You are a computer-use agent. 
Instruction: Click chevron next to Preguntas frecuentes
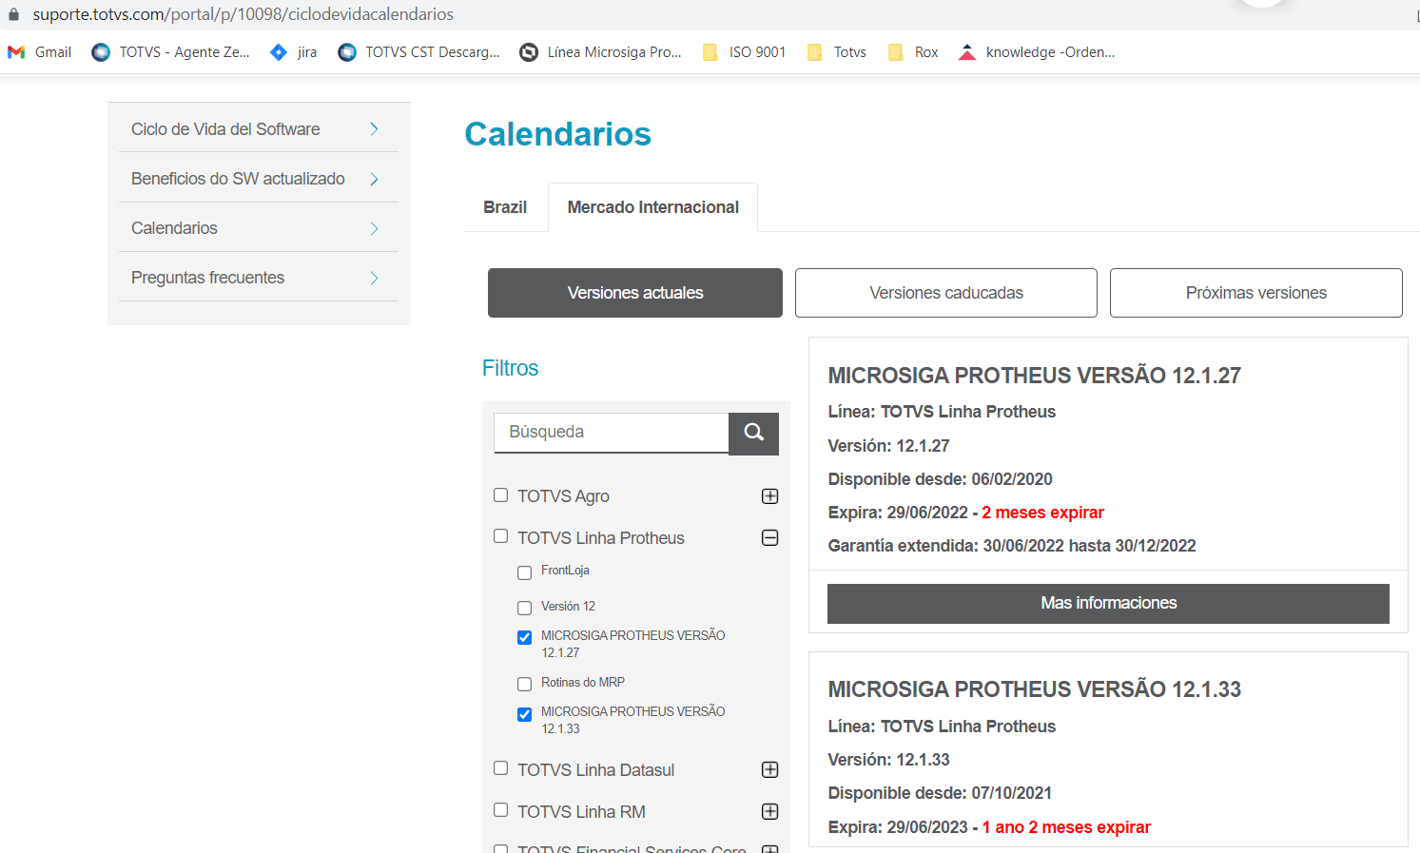(374, 278)
